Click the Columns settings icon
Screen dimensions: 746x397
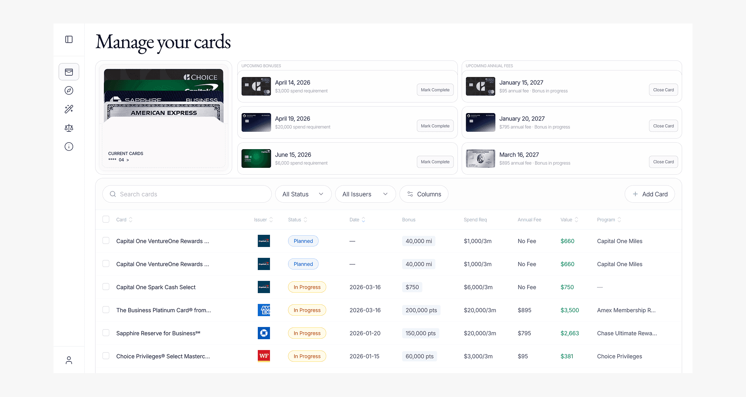click(x=410, y=194)
